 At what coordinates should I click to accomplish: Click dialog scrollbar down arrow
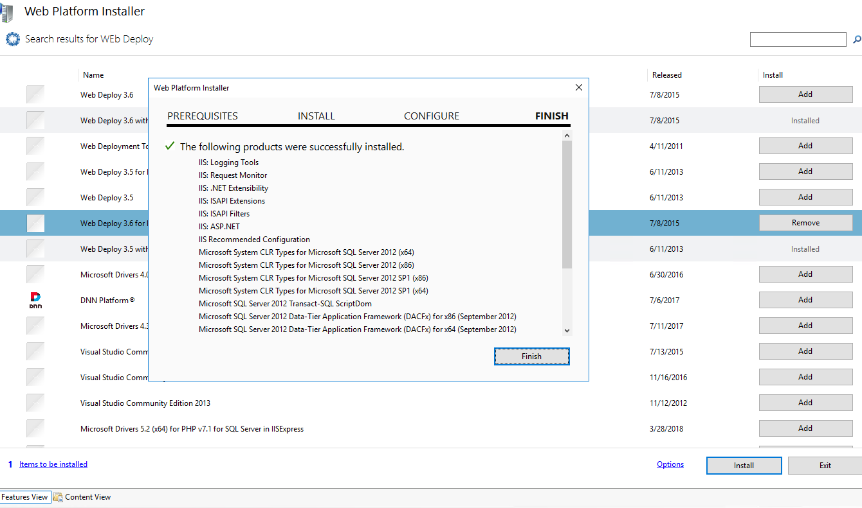pos(567,330)
